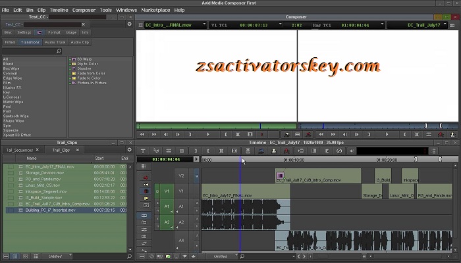Click the Focus icon at timeline bottom

(x=151, y=256)
